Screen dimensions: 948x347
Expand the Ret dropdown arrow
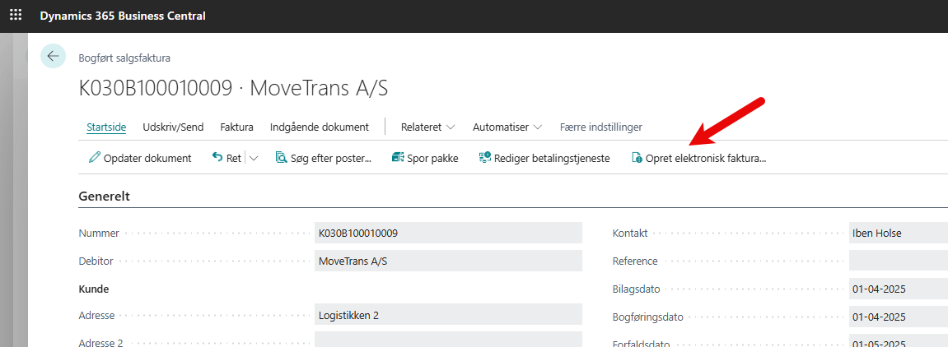click(x=253, y=158)
